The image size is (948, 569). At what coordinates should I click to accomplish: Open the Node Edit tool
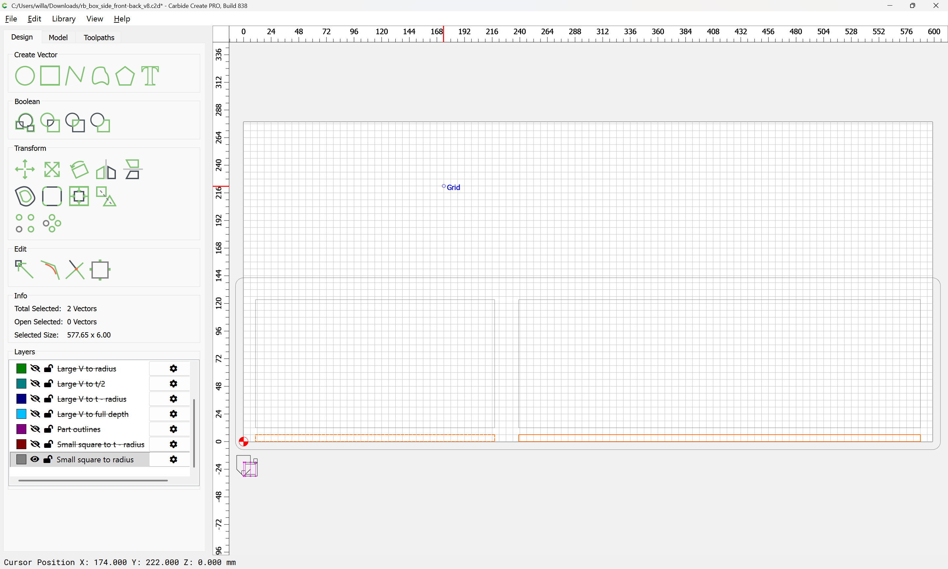click(x=24, y=270)
